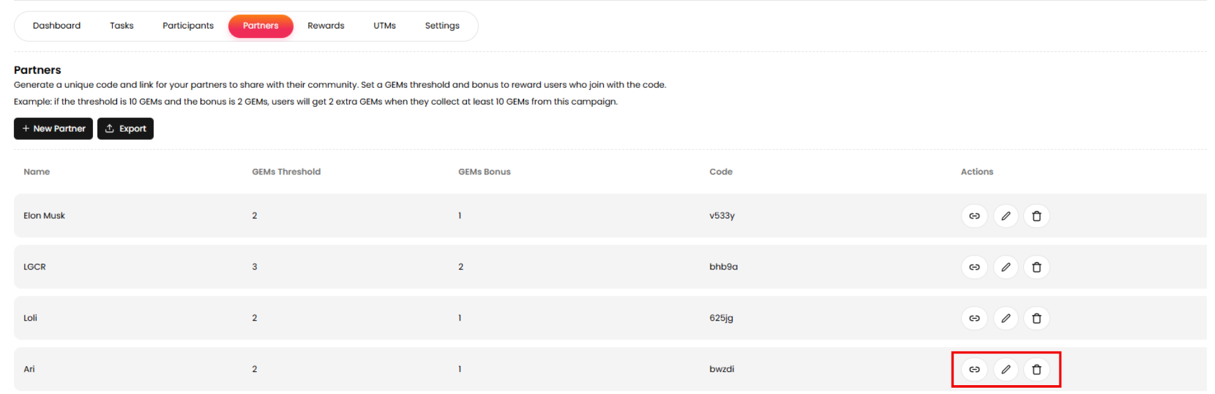The width and height of the screenshot is (1215, 394).
Task: Copy link for LGCR partner
Action: tap(974, 268)
